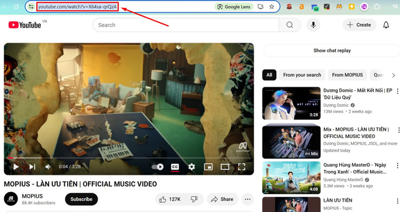This screenshot has height=212, width=400.
Task: Open options menu for Mix MOPIUS entry
Action: pos(398,130)
